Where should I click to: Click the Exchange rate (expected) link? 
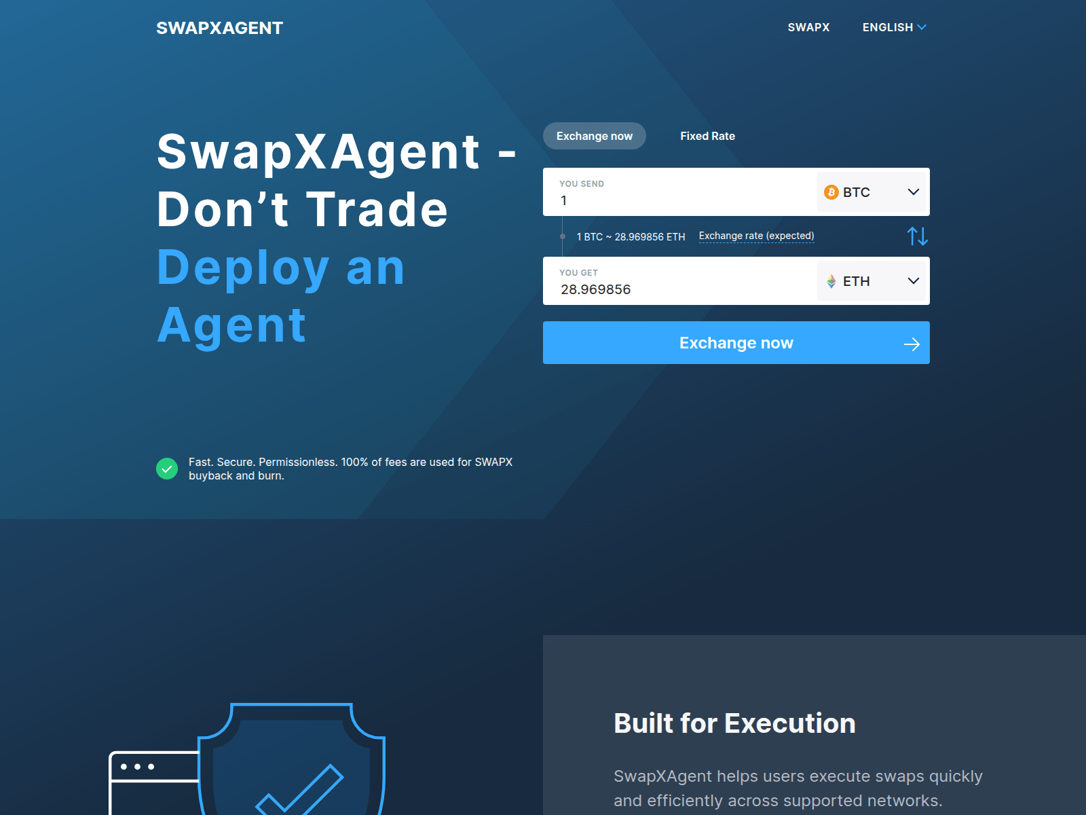(x=756, y=236)
